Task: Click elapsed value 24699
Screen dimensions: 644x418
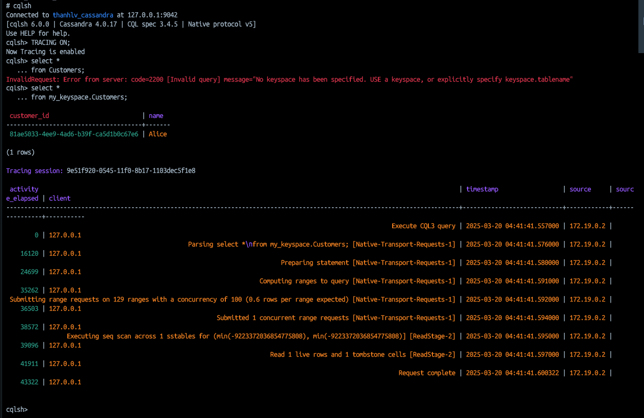Action: tap(30, 273)
